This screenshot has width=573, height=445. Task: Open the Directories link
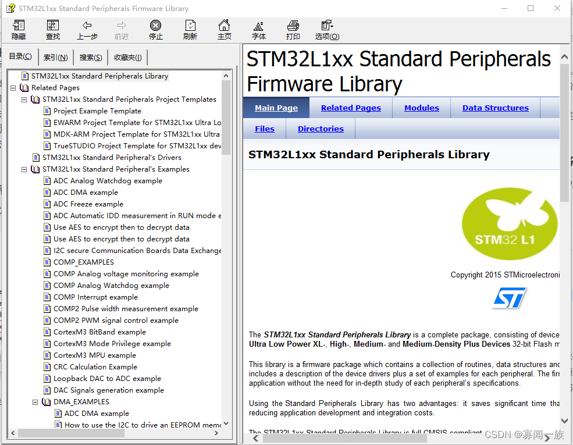[x=321, y=129]
